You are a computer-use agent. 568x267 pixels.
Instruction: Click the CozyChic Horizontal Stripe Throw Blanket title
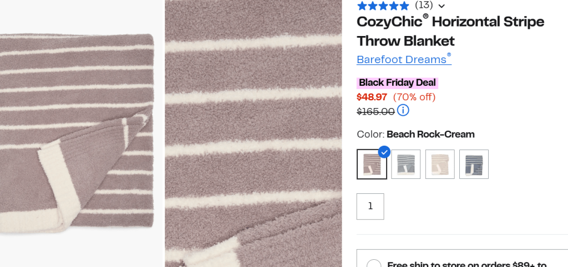pyautogui.click(x=450, y=31)
